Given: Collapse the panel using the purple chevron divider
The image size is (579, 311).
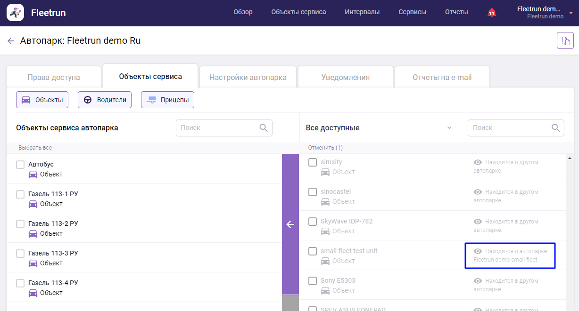Looking at the screenshot, I should pos(290,225).
